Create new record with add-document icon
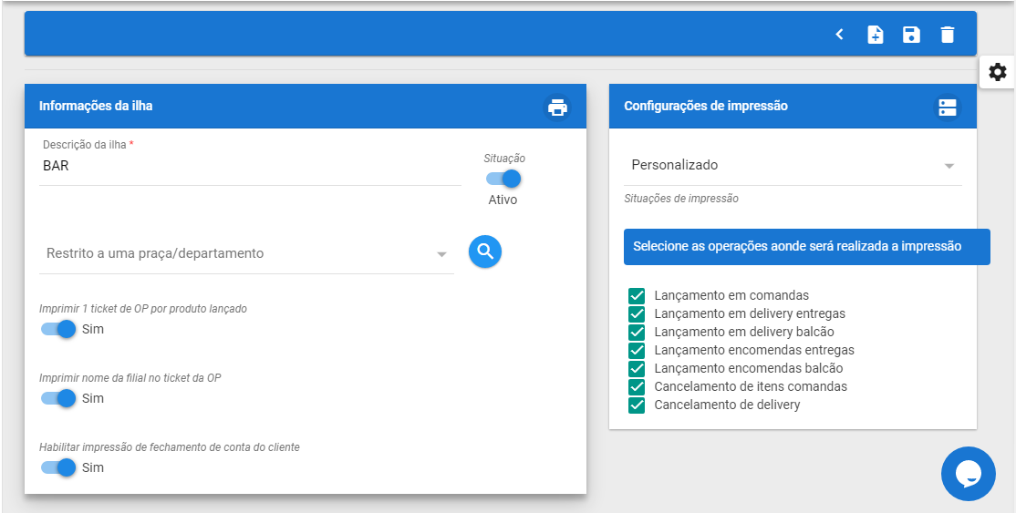 coord(876,35)
